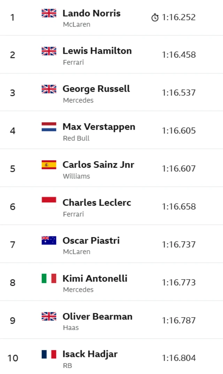Viewport: 223px width, 374px height.
Task: Click the British flag next to Lando Norris
Action: (x=49, y=13)
